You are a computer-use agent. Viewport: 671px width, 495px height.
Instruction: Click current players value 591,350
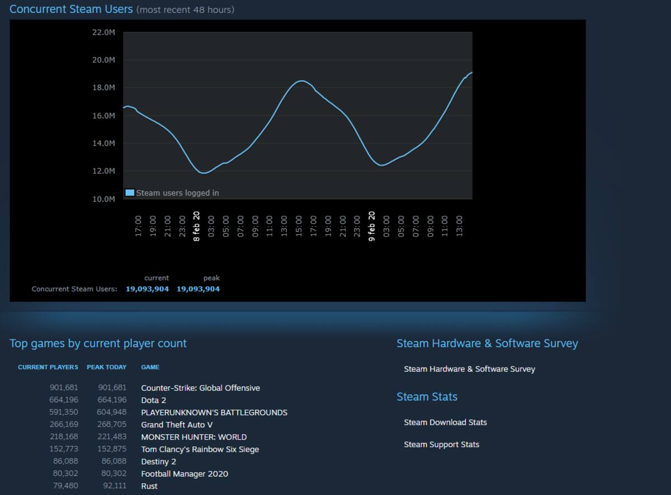64,412
